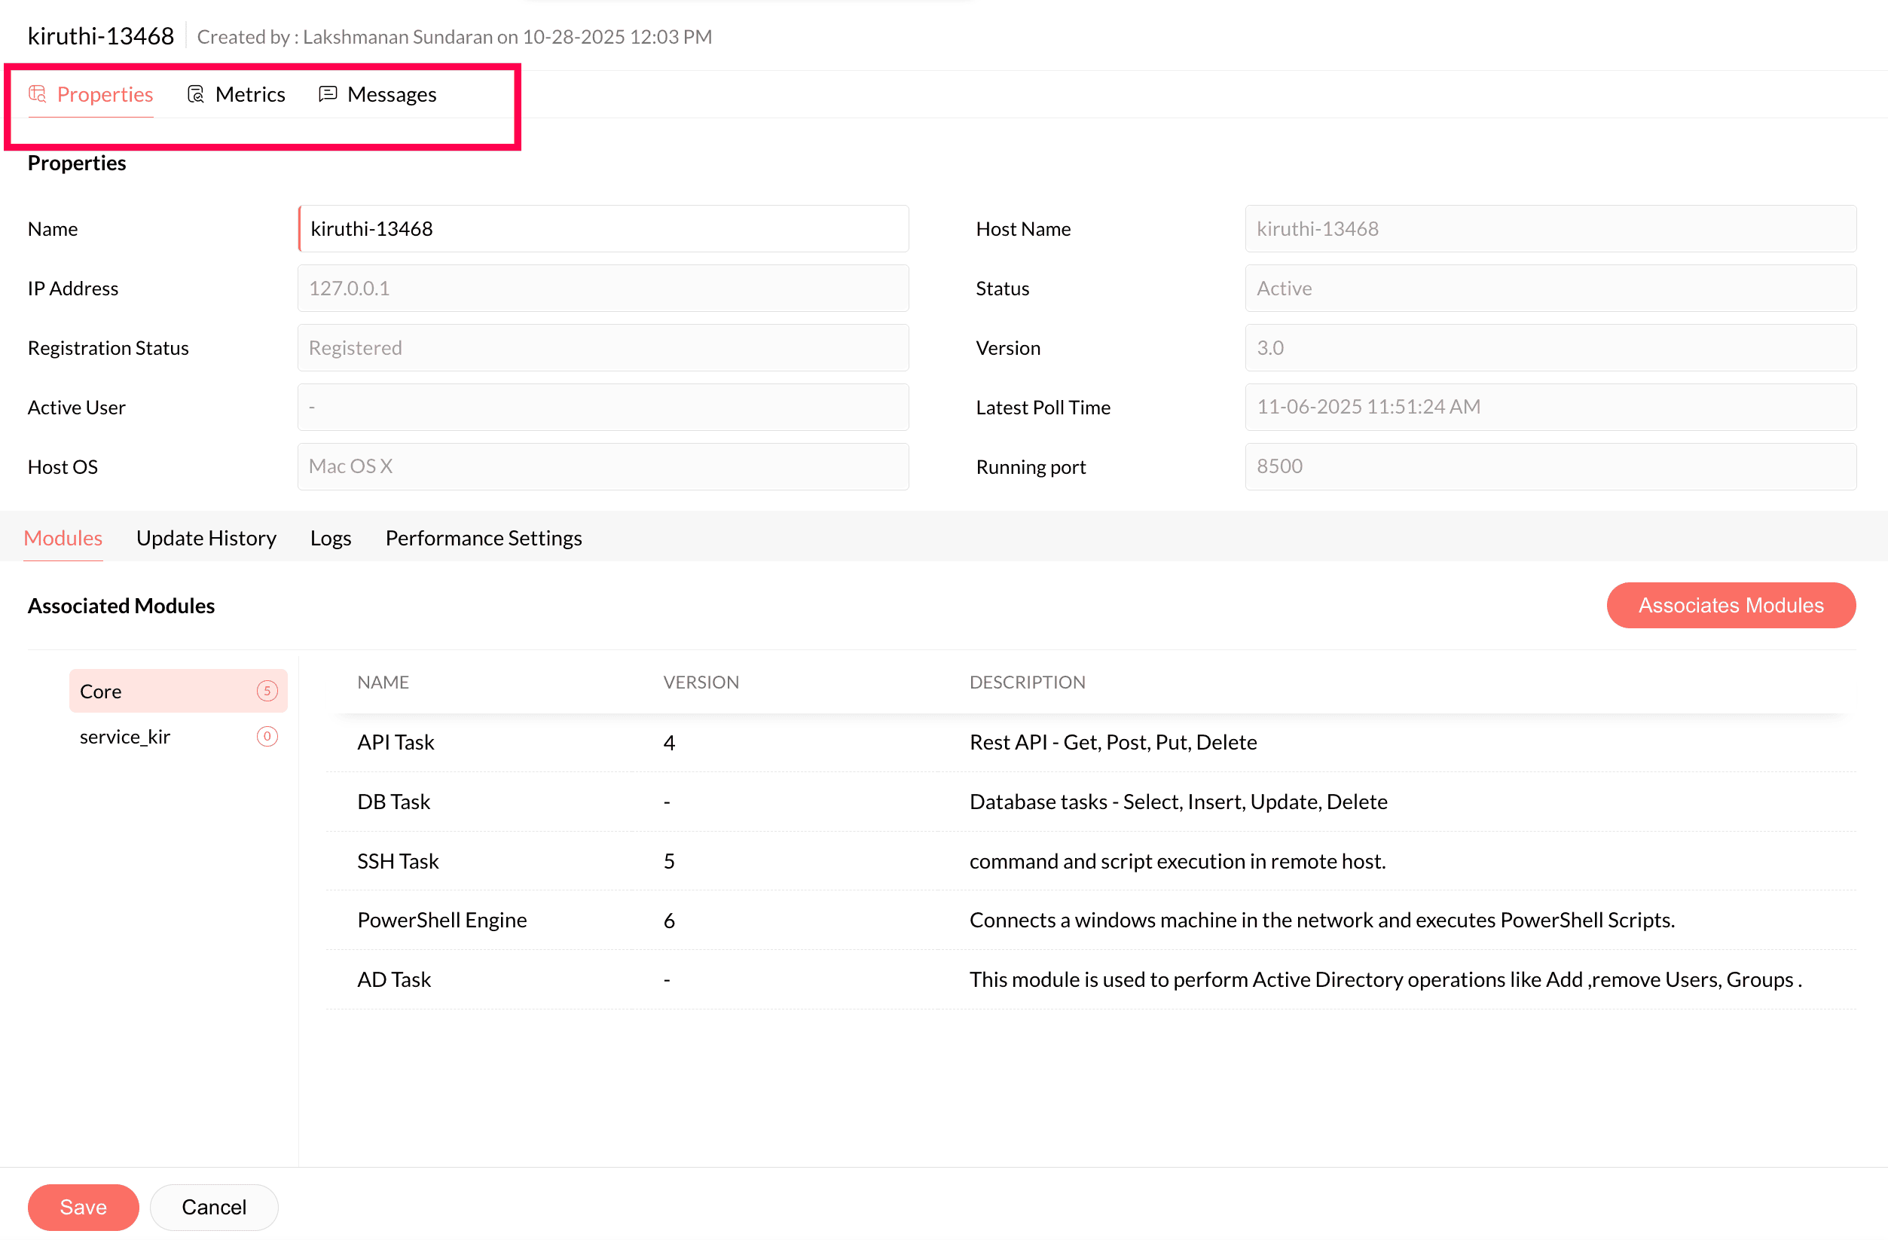The image size is (1888, 1240).
Task: Click the Save button
Action: tap(83, 1207)
